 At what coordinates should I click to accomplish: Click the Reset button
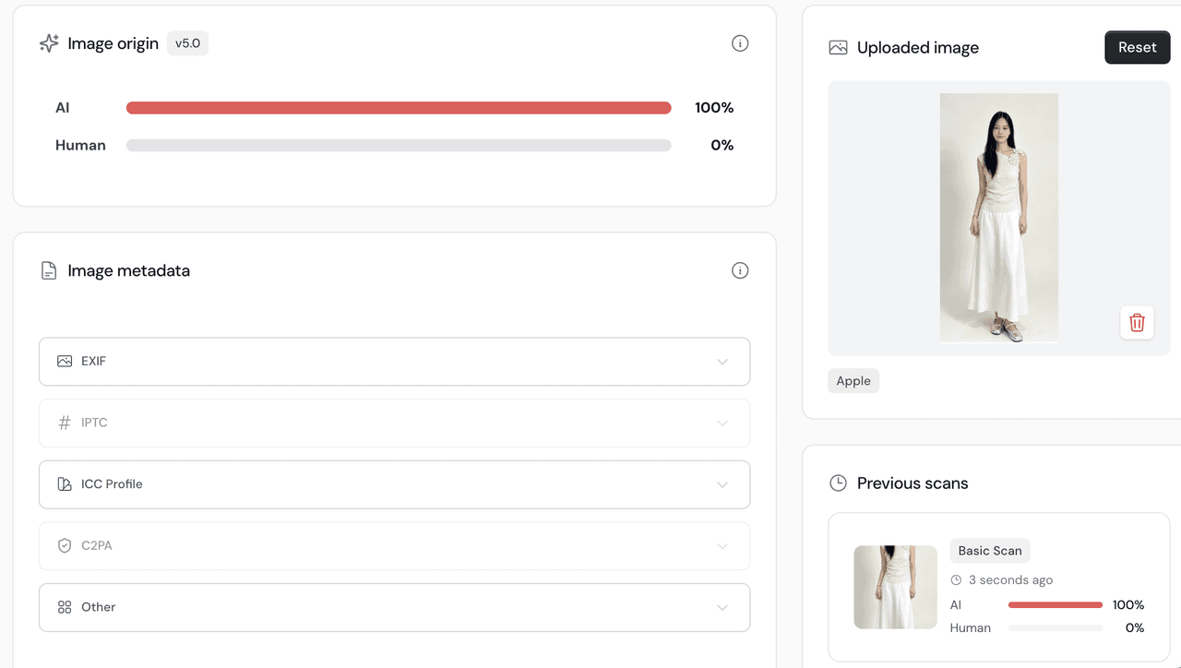point(1137,47)
